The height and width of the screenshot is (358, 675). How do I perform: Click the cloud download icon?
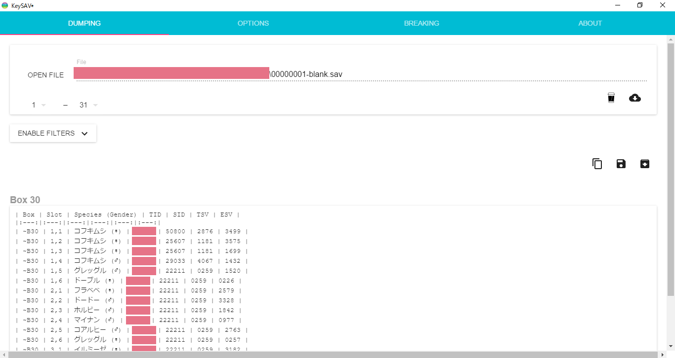pyautogui.click(x=635, y=98)
